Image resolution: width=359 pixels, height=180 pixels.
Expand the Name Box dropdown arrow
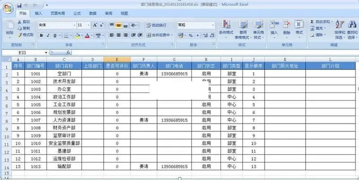pos(46,53)
